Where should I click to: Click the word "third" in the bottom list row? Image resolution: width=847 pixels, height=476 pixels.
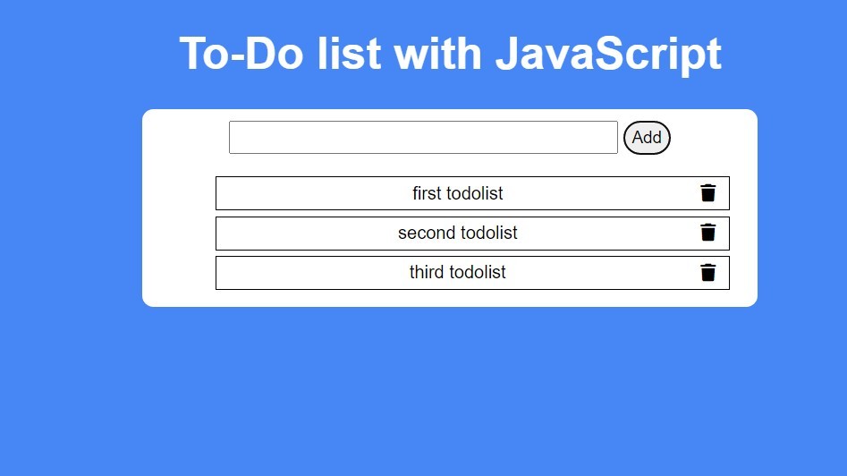[427, 272]
